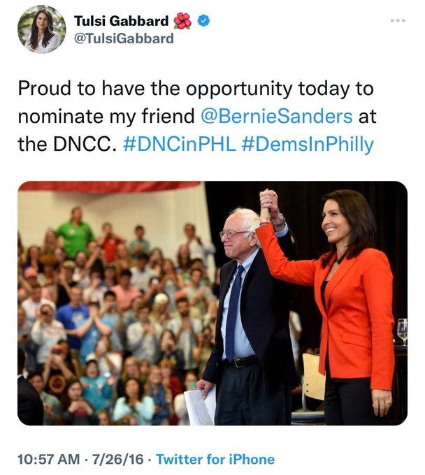Open the Twitter for iPhone source link
This screenshot has width=425, height=475.
[x=215, y=459]
